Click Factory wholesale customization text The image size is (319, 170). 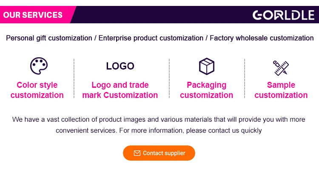tap(262, 38)
